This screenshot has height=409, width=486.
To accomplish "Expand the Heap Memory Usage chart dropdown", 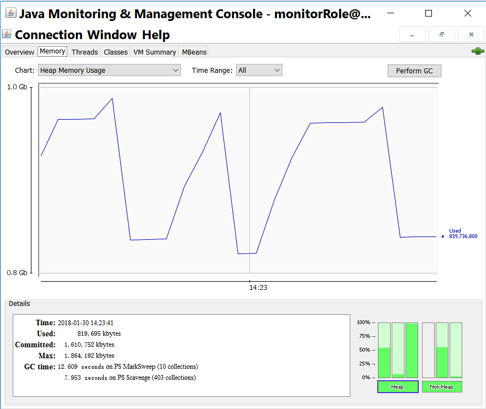I will pyautogui.click(x=109, y=71).
